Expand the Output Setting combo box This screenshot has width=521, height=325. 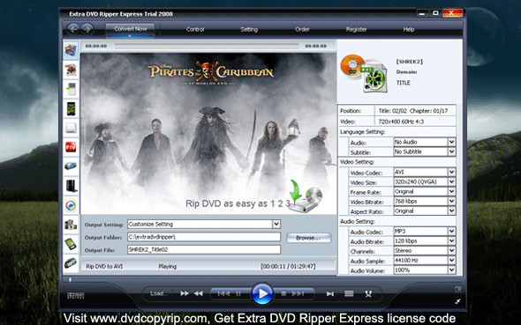tap(276, 225)
